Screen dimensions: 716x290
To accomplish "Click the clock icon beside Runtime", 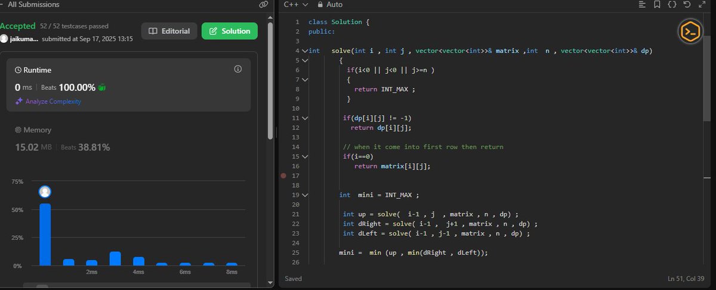I will point(18,70).
